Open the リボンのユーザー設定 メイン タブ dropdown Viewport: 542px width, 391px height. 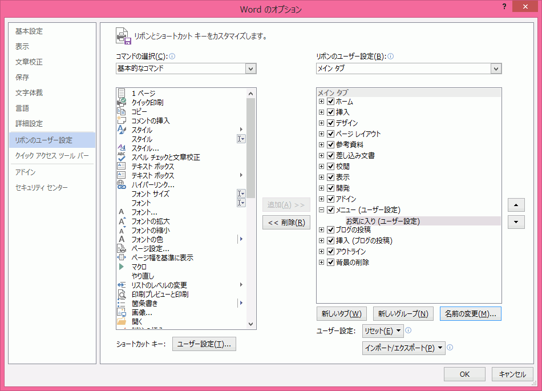tap(496, 68)
